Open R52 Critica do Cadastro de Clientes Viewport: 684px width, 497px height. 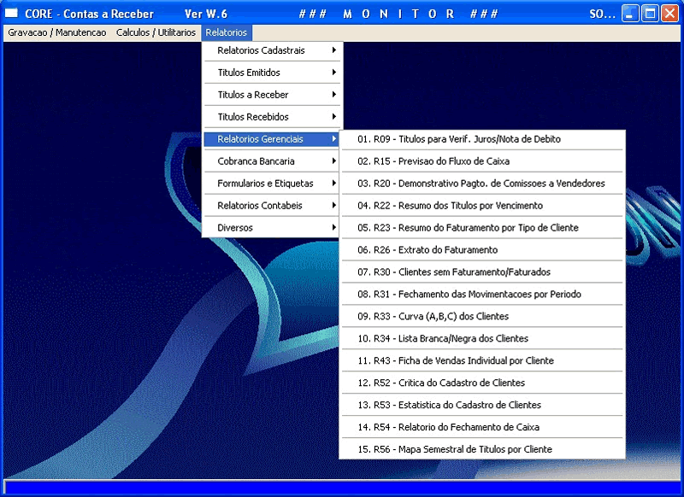click(482, 383)
